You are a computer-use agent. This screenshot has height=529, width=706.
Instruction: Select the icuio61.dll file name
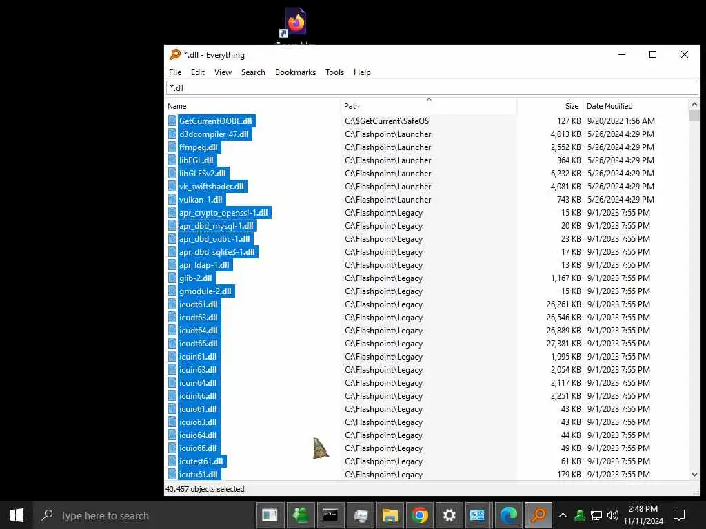coord(198,409)
